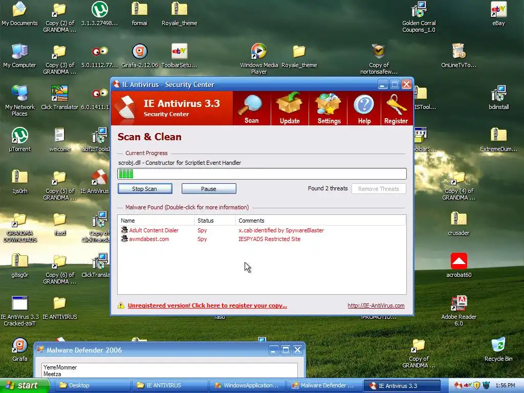This screenshot has width=524, height=393.
Task: Click the Status column header
Action: [215, 221]
